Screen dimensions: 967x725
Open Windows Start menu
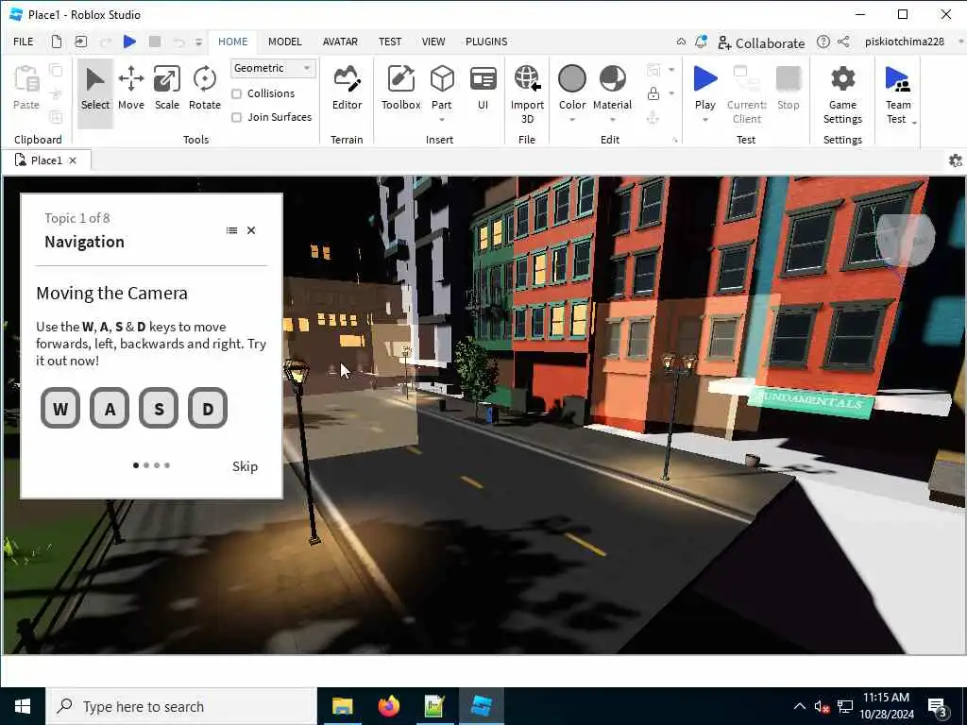23,706
